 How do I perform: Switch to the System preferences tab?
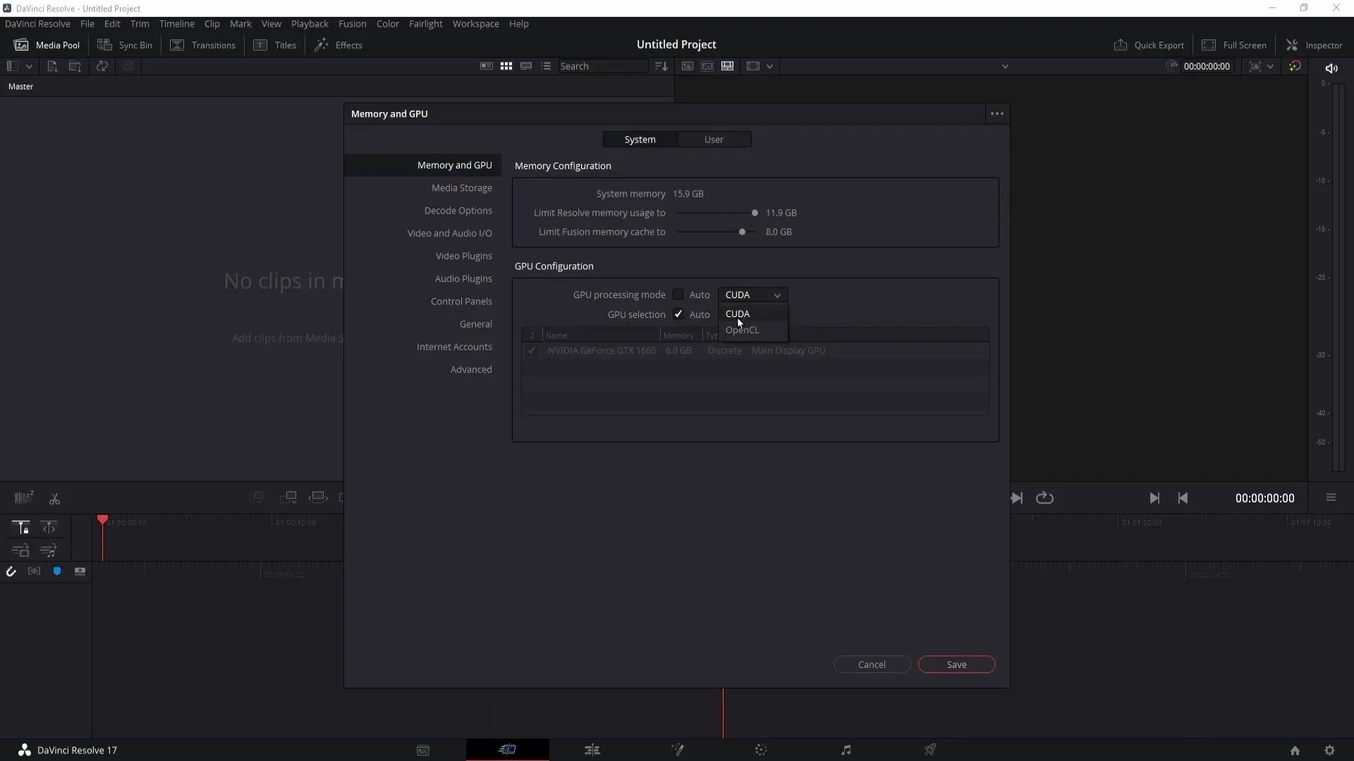640,140
